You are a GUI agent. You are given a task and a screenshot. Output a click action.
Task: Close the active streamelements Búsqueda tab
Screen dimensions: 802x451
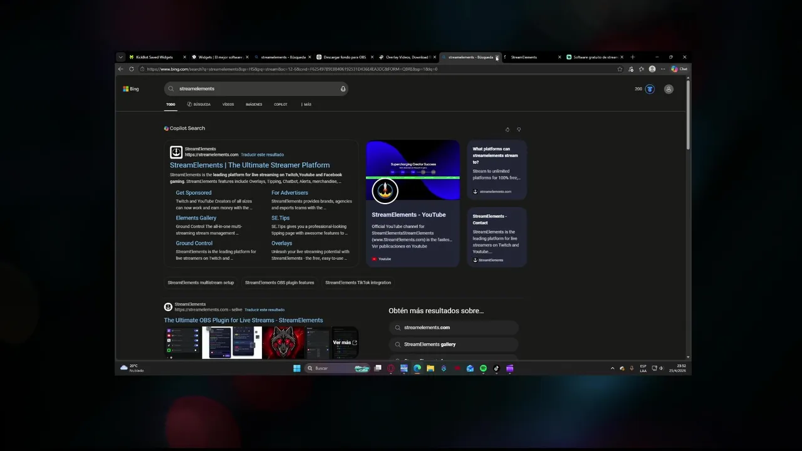click(497, 57)
